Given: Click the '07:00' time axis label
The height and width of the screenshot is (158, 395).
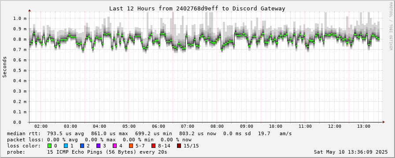Looking at the screenshot, I should [x=188, y=126].
